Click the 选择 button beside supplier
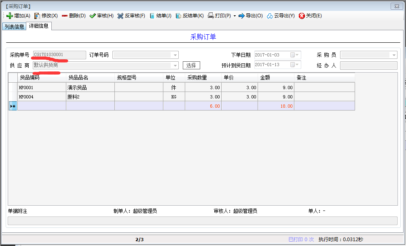Viewport: 406px width, 246px height. point(191,65)
